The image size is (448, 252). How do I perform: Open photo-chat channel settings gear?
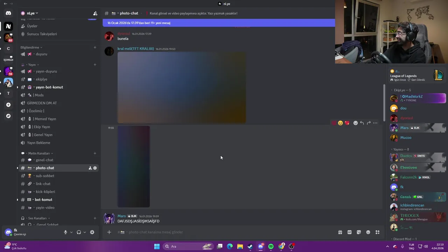pyautogui.click(x=95, y=168)
